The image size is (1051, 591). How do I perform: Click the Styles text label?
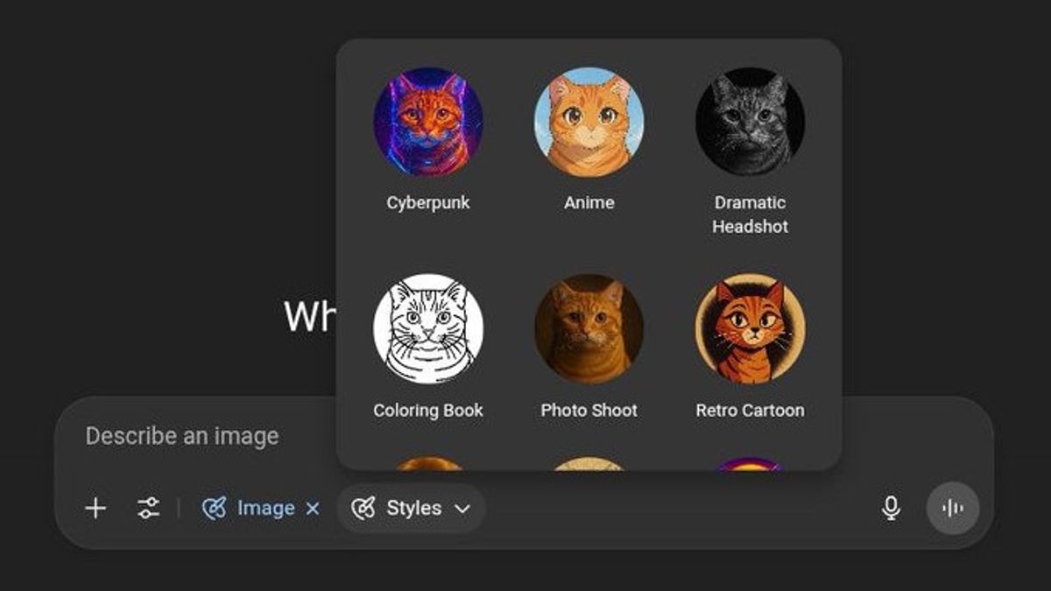coord(413,508)
